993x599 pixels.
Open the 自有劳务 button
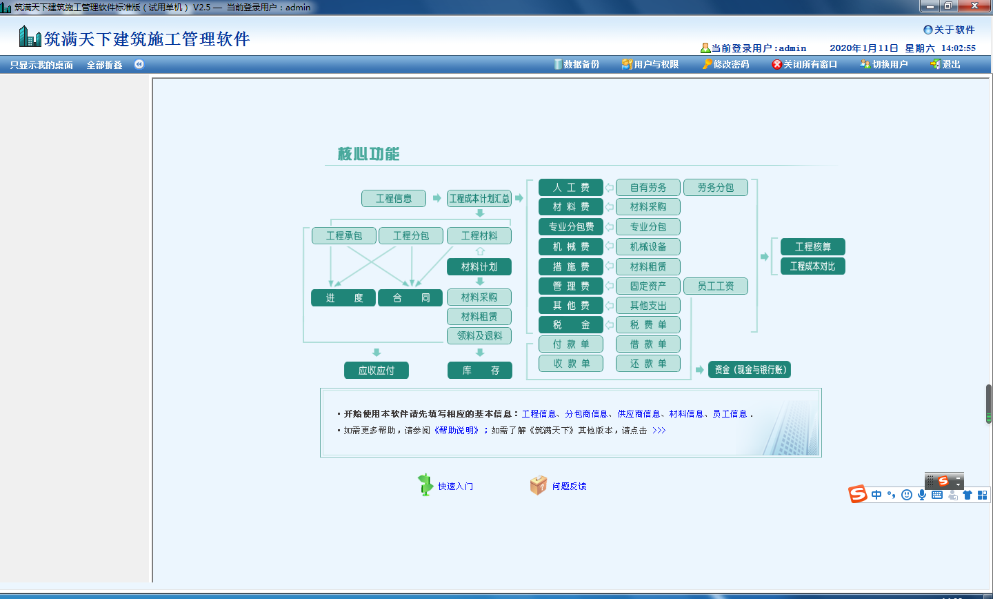pyautogui.click(x=648, y=188)
